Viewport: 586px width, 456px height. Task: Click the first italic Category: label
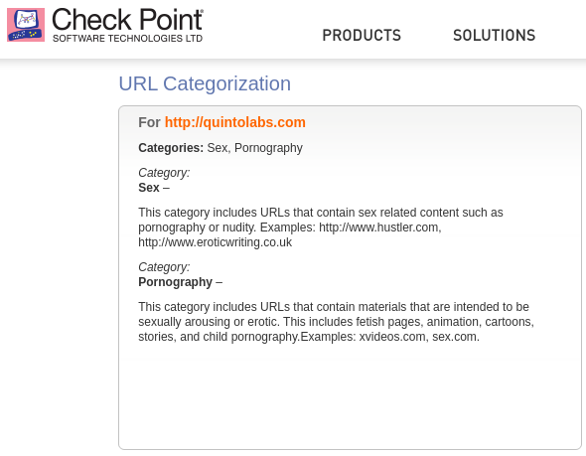tap(164, 173)
